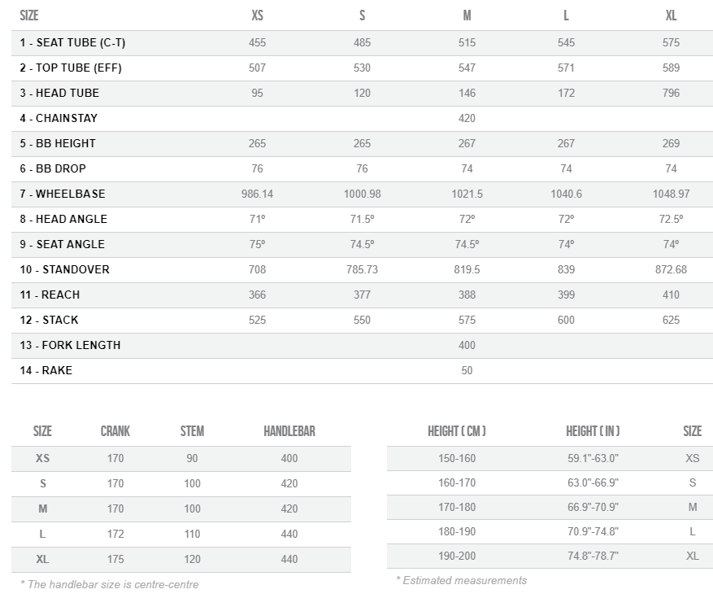Click the 150-160 height range cell
Screen dimensions: 713x598
pos(457,458)
